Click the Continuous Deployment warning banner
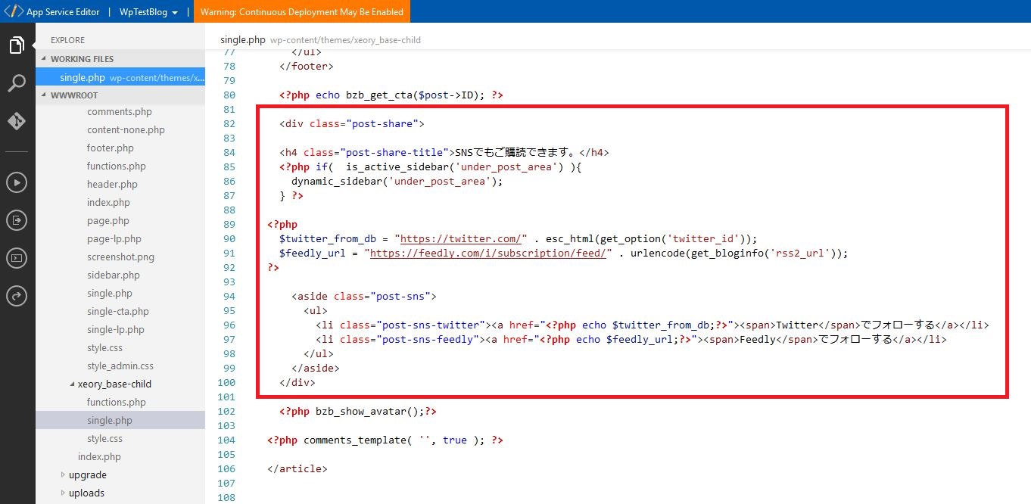Viewport: 1031px width, 504px height. (x=301, y=12)
